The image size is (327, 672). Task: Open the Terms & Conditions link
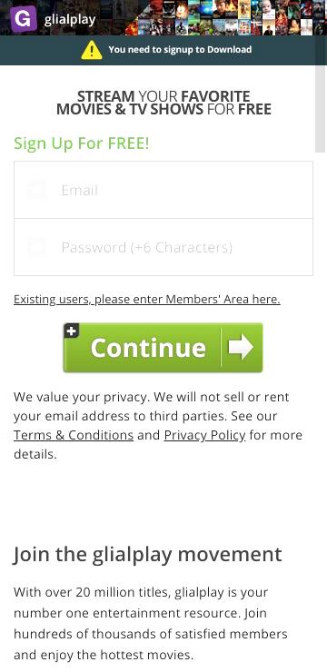[74, 435]
